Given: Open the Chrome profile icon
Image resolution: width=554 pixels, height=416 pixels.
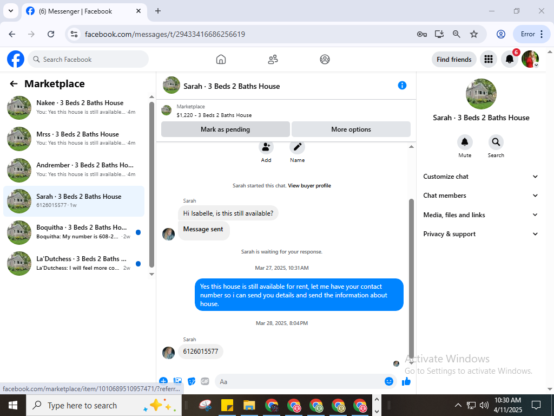Looking at the screenshot, I should tap(500, 34).
